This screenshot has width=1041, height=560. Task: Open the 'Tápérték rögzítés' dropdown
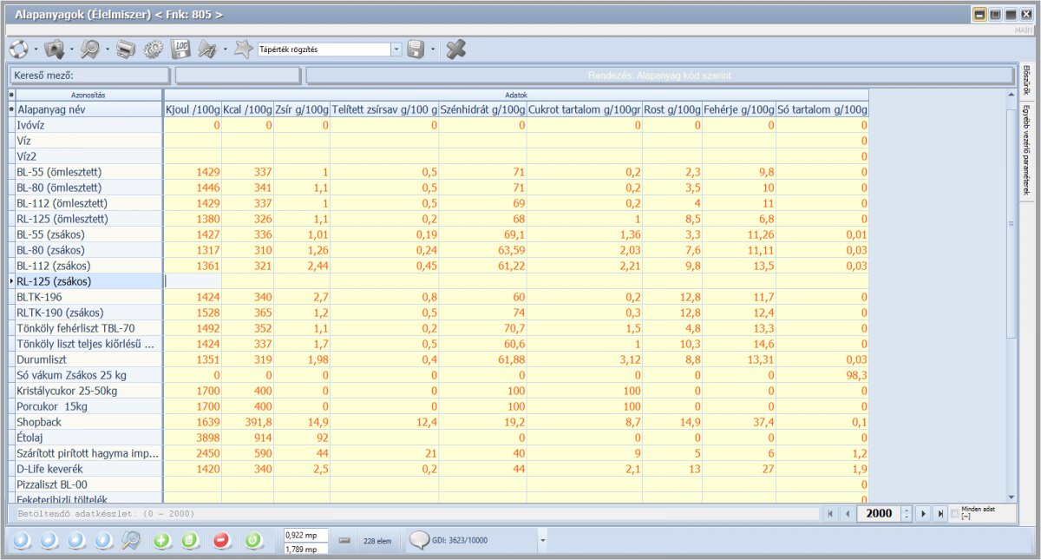[397, 50]
